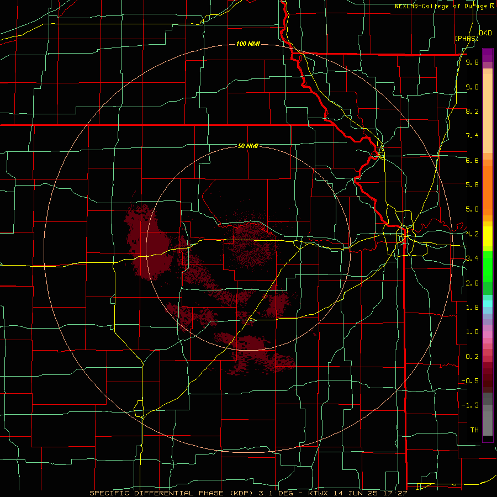The height and width of the screenshot is (497, 497).
Task: Click the -0.5 value on the scale
Action: pos(470,380)
